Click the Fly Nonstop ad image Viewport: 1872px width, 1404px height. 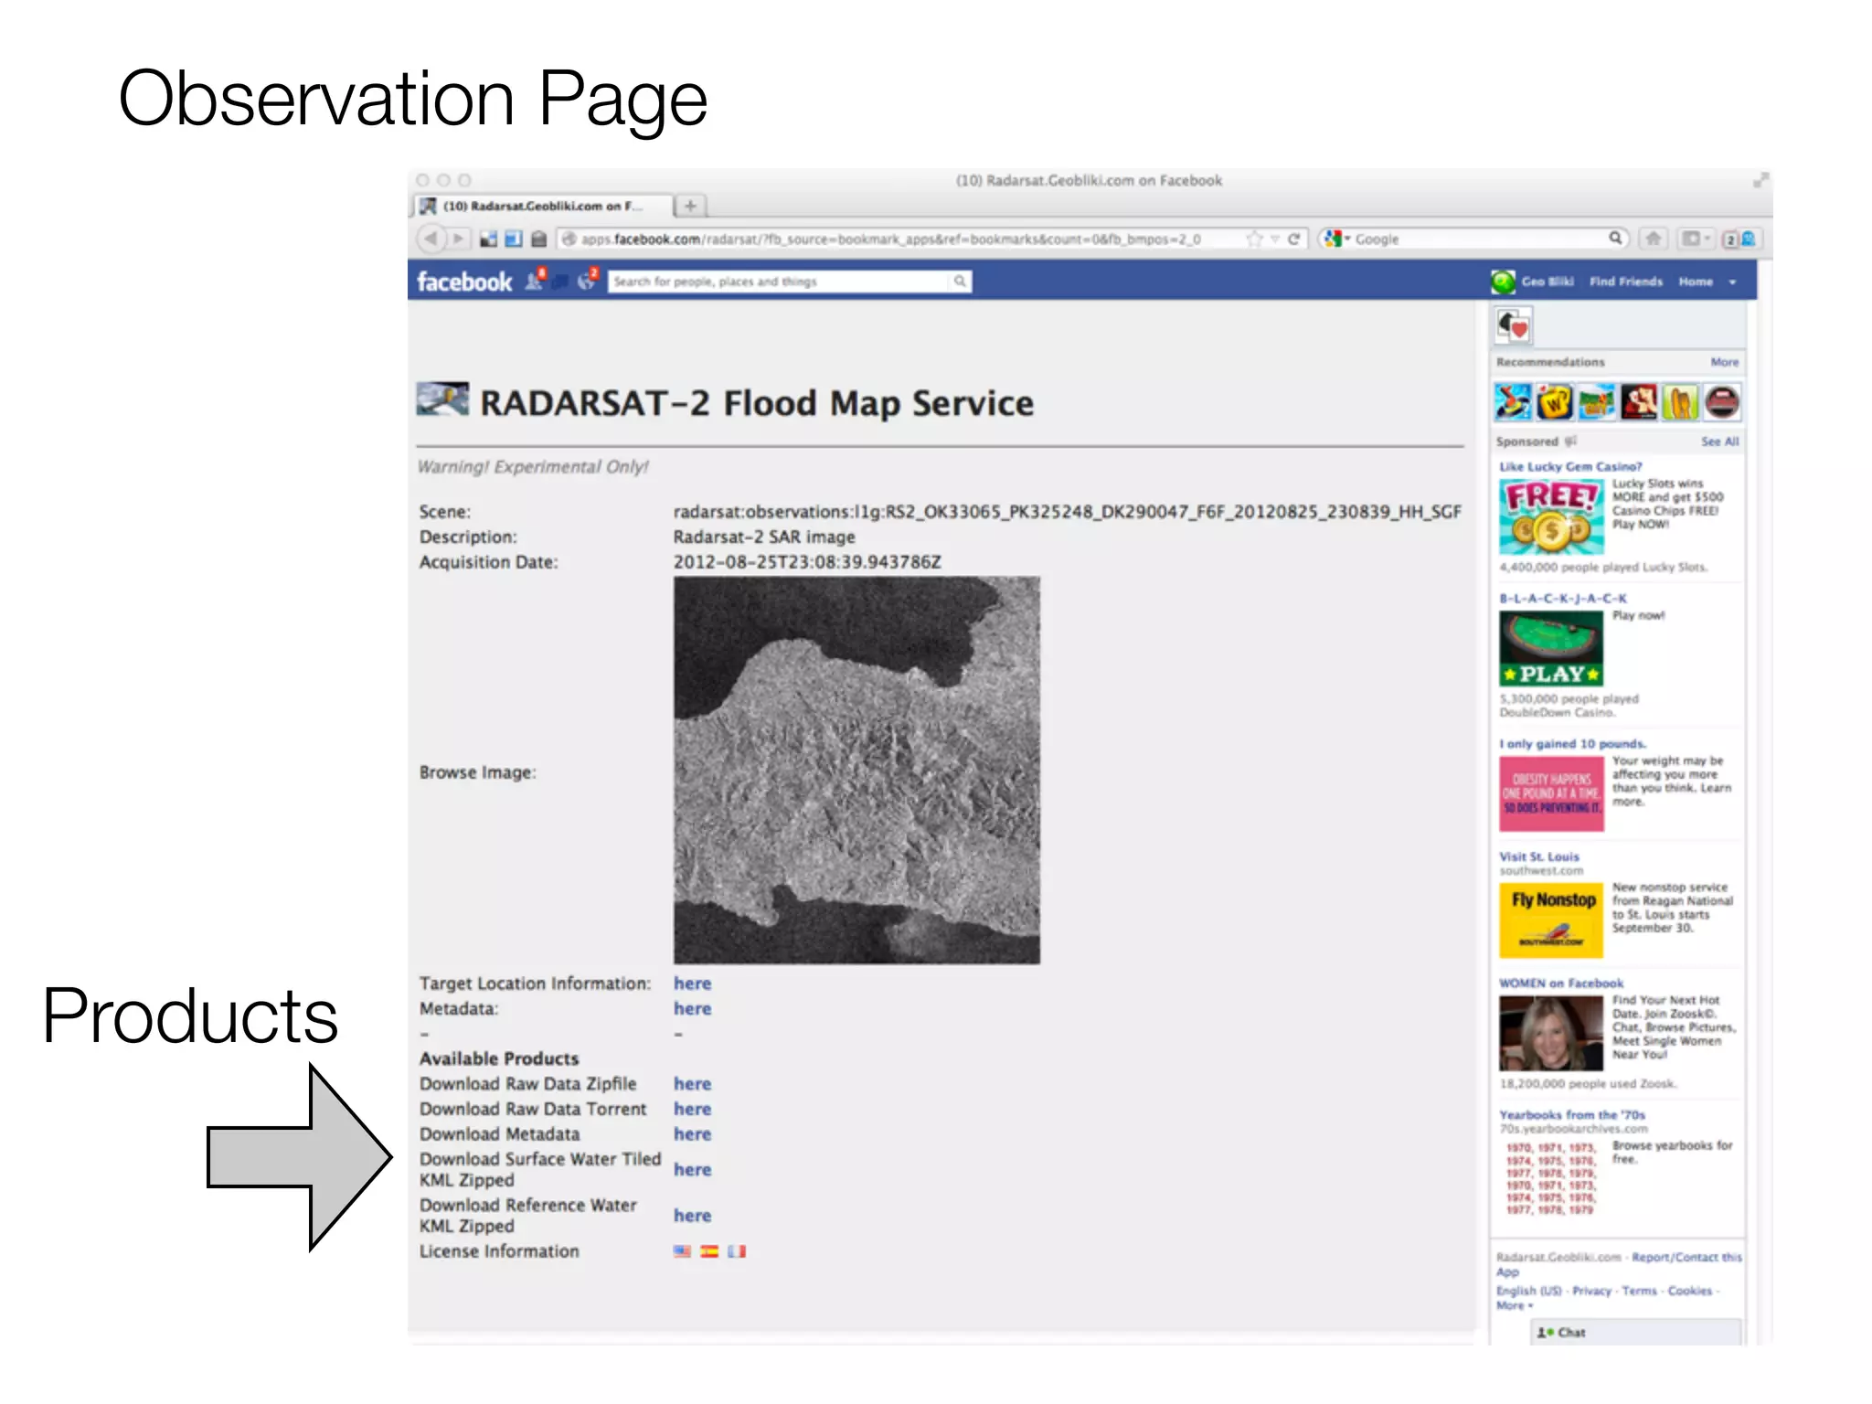point(1551,920)
